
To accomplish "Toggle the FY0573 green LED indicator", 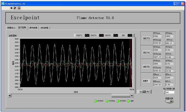I will coord(95,101).
